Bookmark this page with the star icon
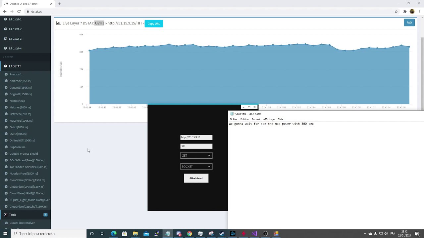The width and height of the screenshot is (424, 238). pyautogui.click(x=396, y=11)
